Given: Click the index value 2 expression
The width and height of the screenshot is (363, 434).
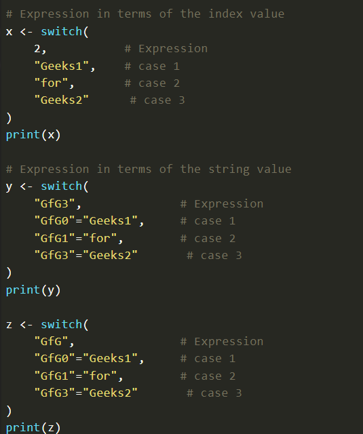Looking at the screenshot, I should coord(37,49).
